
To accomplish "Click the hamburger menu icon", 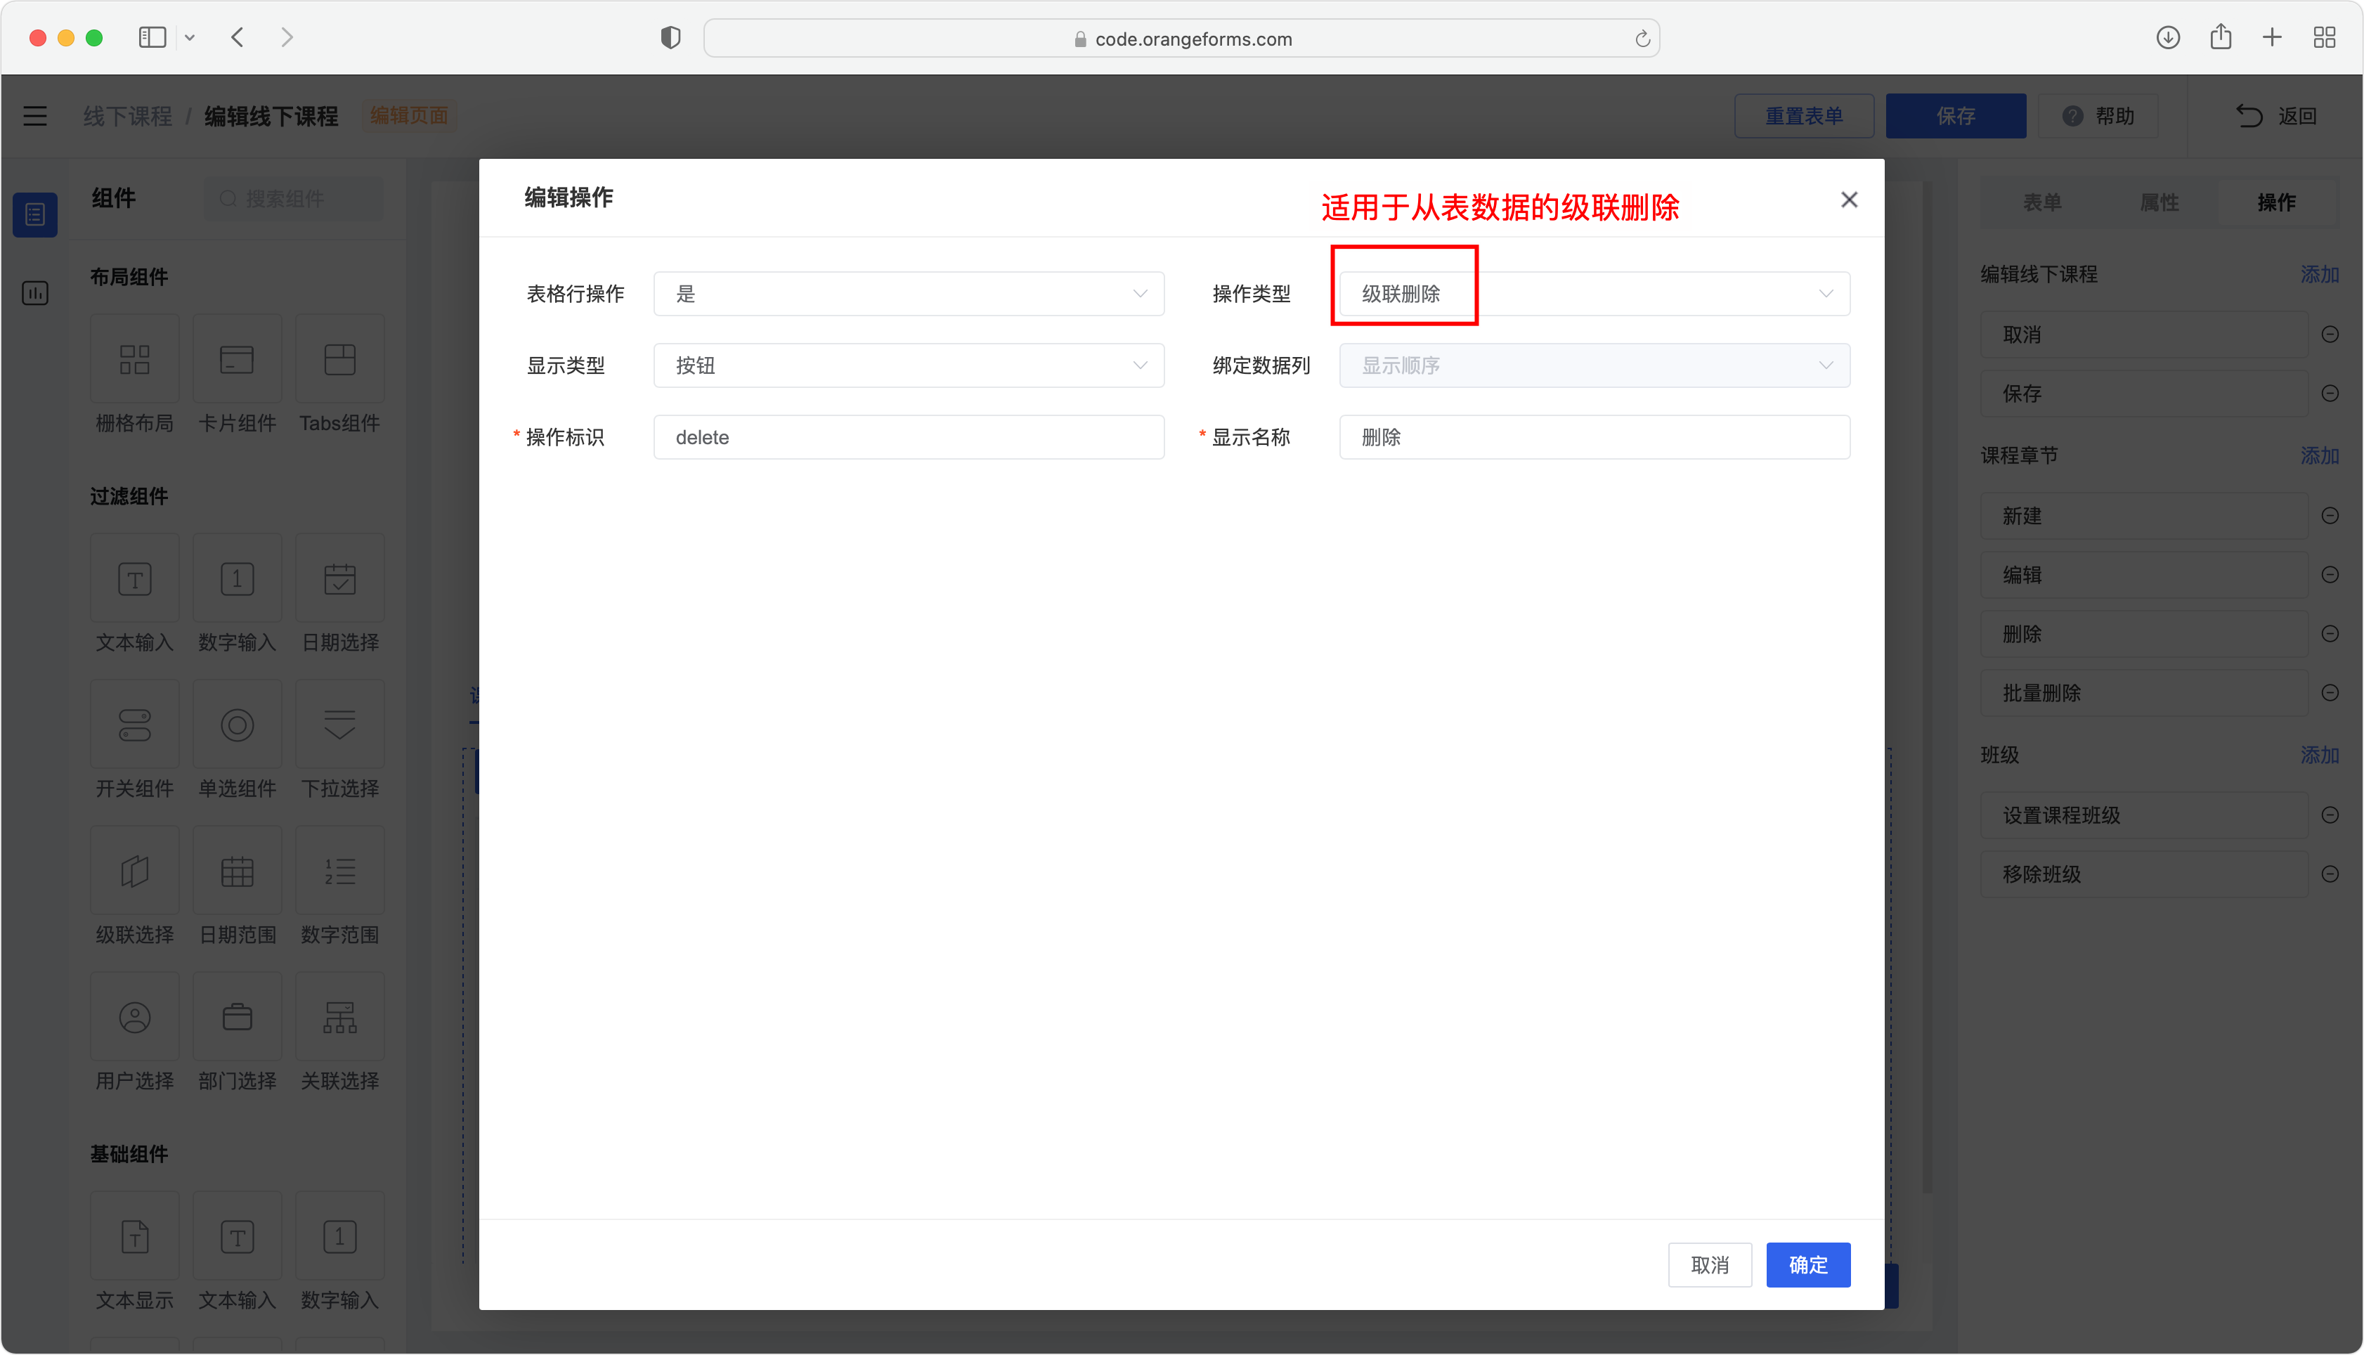I will pyautogui.click(x=35, y=115).
